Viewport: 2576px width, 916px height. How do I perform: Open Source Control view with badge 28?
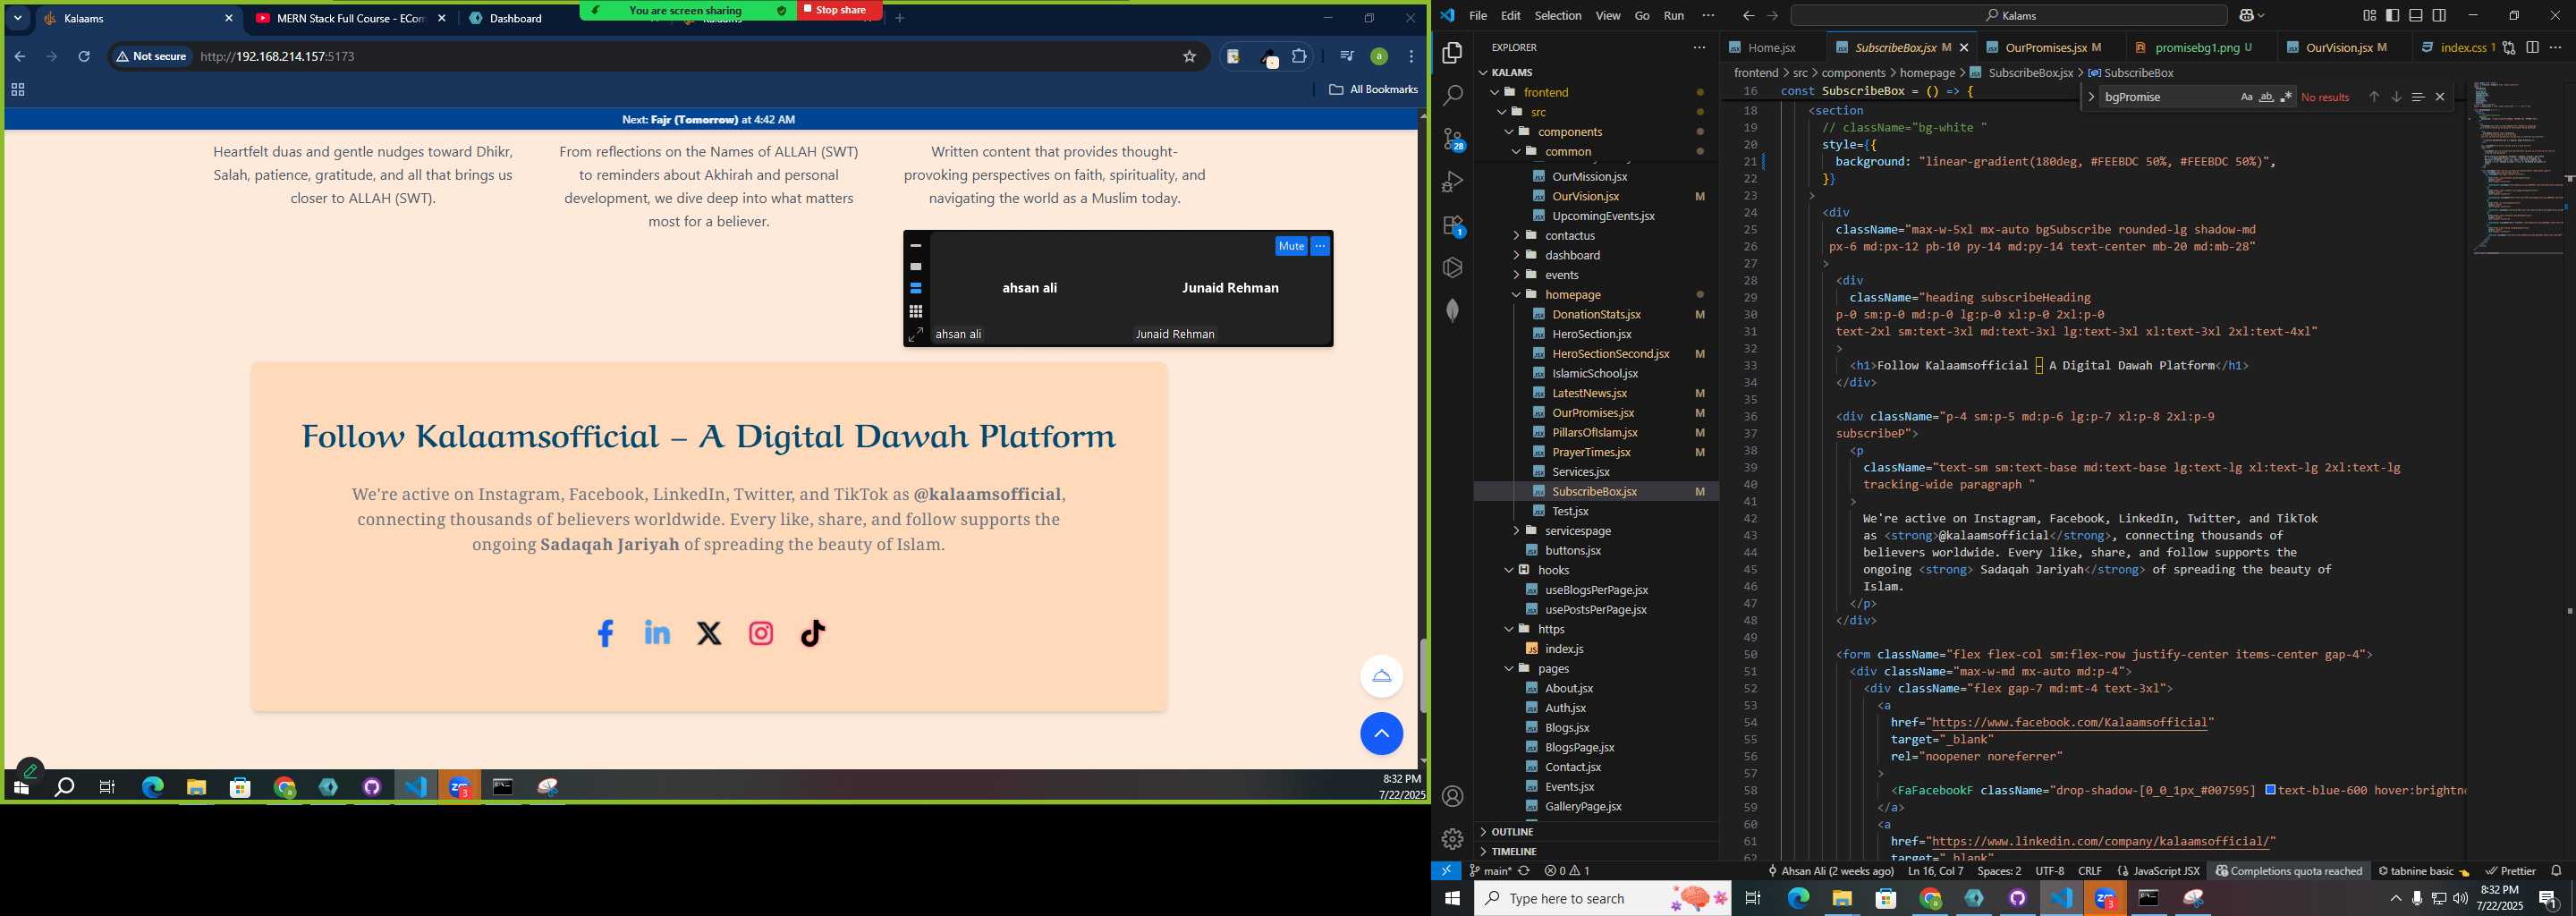pos(1453,139)
